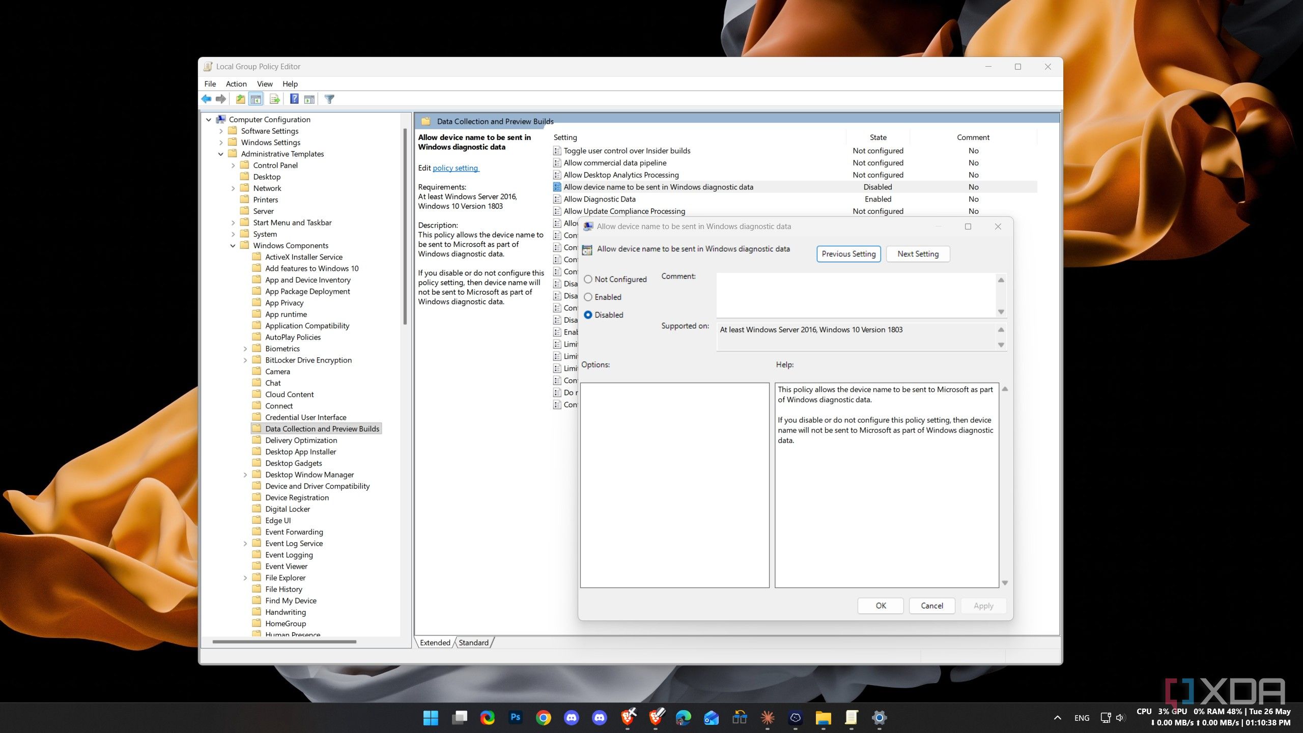The height and width of the screenshot is (733, 1303).
Task: Click the policy icon beside Allow Diagnostic Data
Action: point(557,199)
